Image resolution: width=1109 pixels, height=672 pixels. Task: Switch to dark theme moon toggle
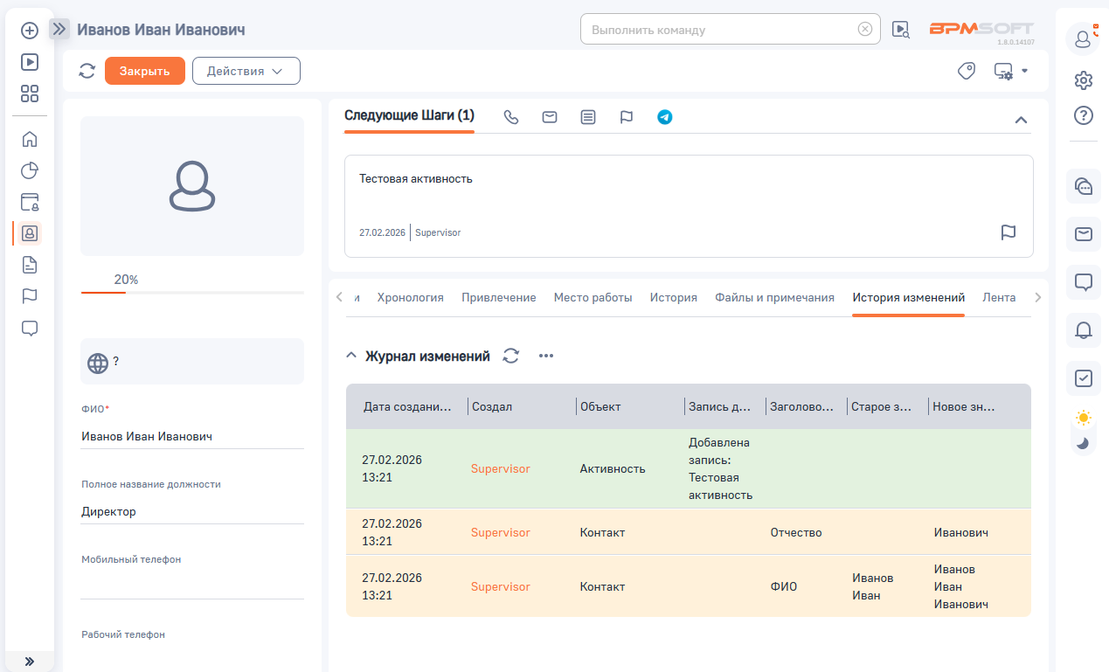coord(1083,443)
